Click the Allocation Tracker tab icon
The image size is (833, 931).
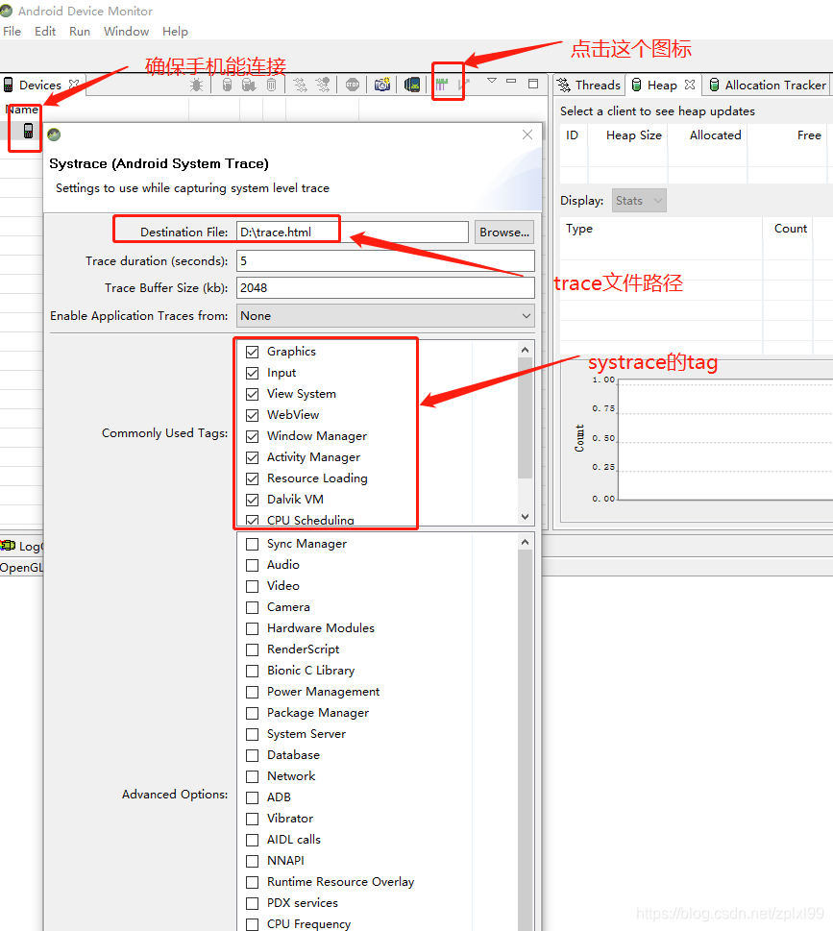pos(715,85)
